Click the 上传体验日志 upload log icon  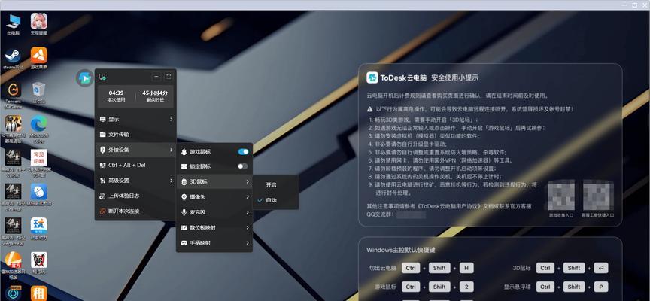(103, 196)
